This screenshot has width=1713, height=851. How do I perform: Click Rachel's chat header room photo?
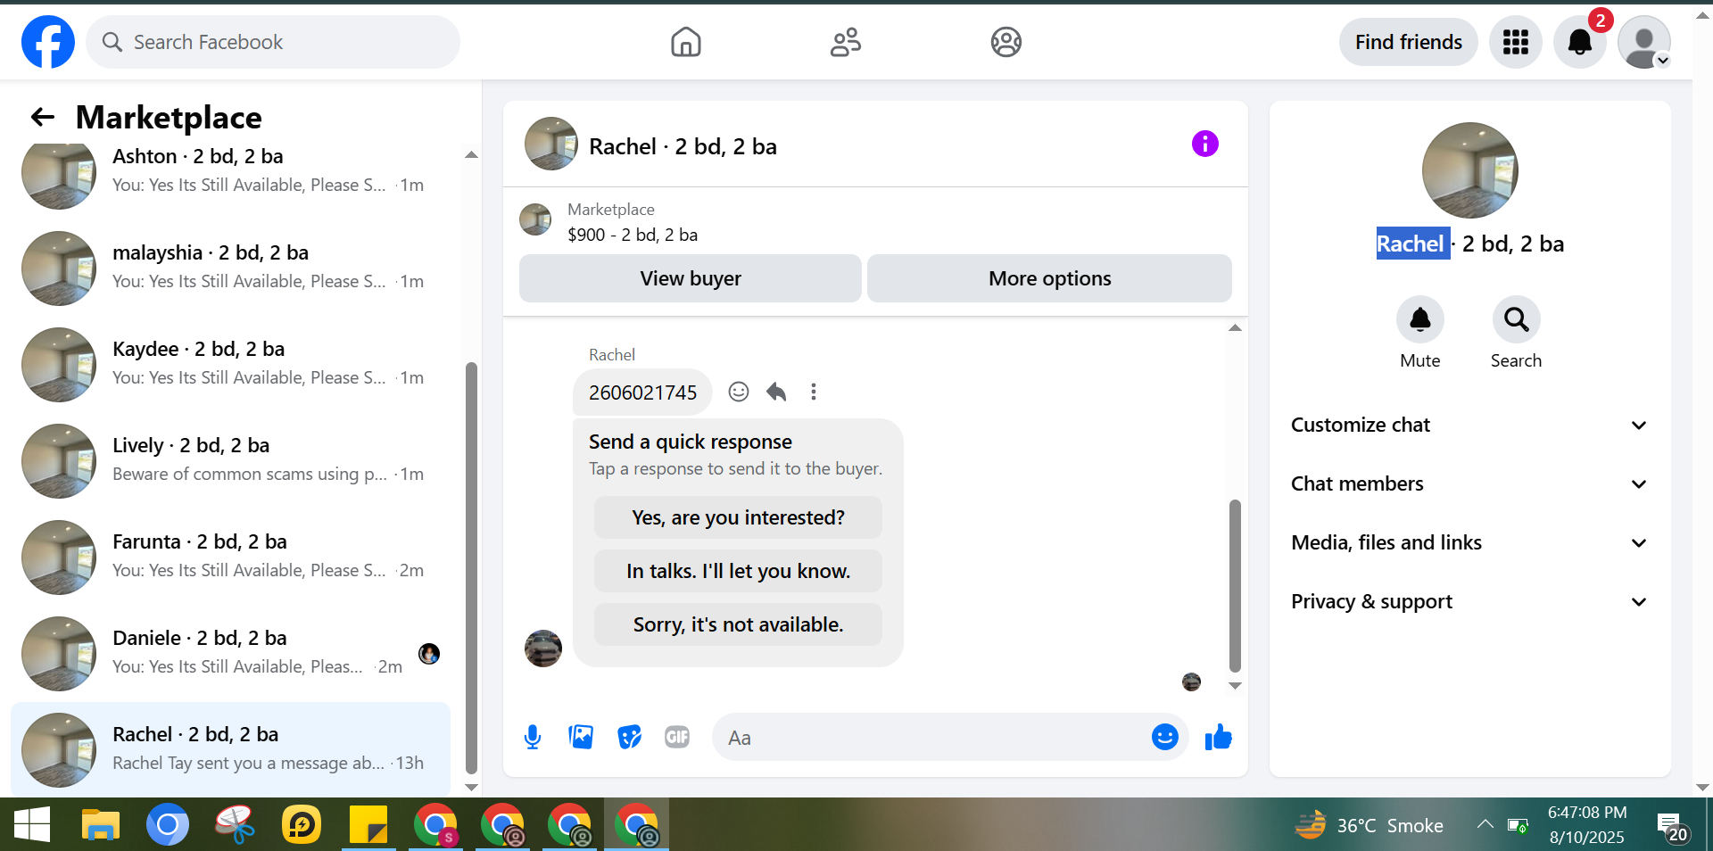point(550,144)
